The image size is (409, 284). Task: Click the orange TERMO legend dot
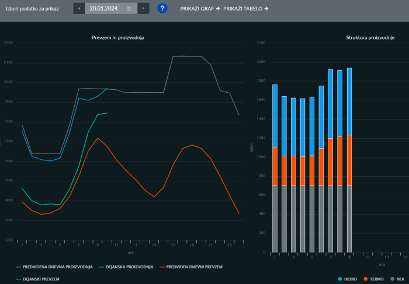366,279
